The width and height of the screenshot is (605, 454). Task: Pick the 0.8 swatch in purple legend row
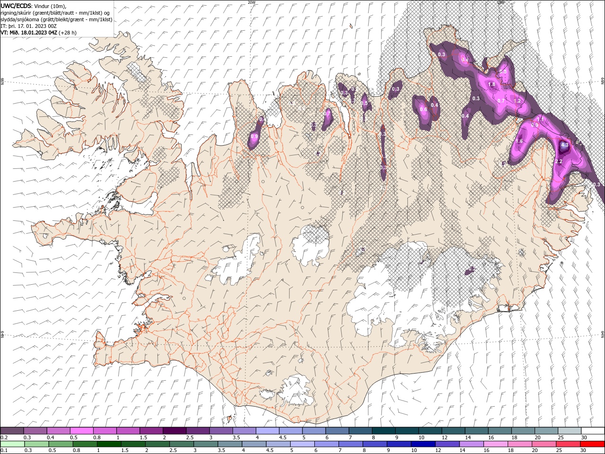[x=105, y=431]
